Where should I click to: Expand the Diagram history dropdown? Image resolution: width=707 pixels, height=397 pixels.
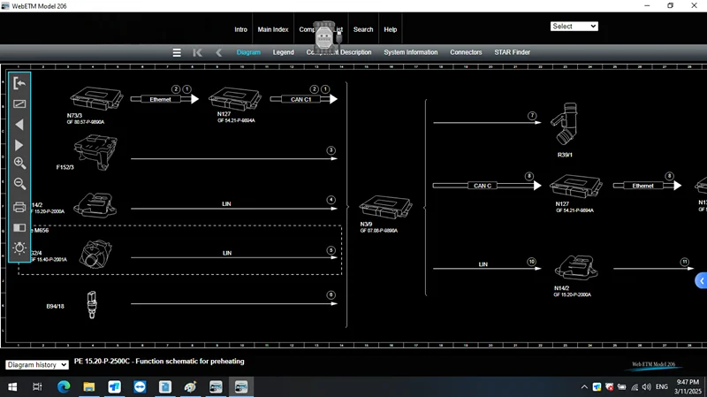(36, 364)
